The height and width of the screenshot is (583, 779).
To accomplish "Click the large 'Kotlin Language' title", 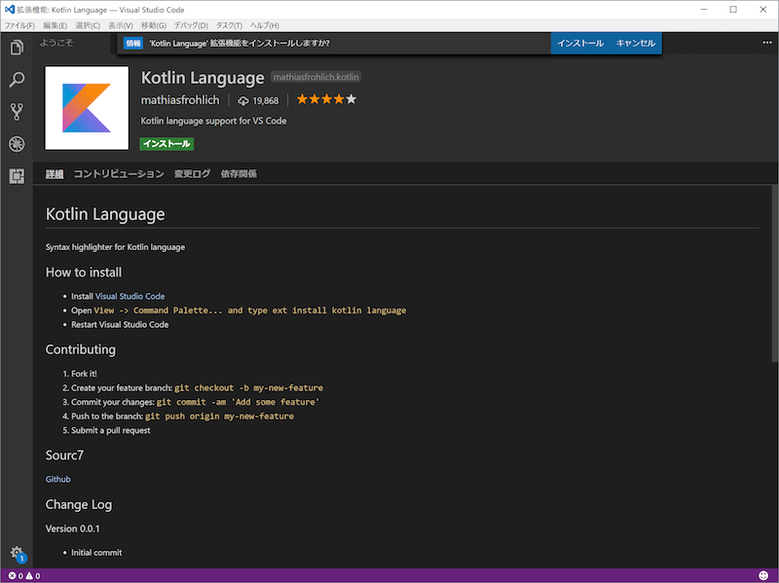I will [x=203, y=78].
